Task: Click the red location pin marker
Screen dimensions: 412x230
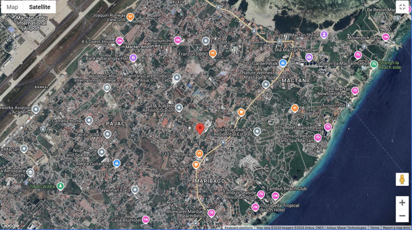Action: pos(200,129)
